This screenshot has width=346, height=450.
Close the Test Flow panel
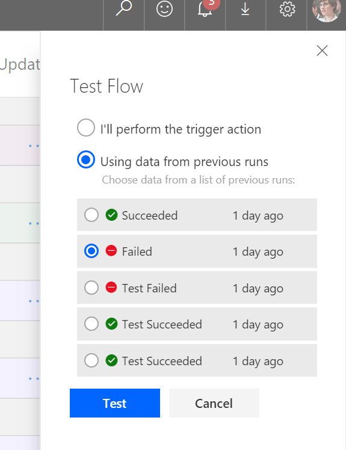(322, 51)
